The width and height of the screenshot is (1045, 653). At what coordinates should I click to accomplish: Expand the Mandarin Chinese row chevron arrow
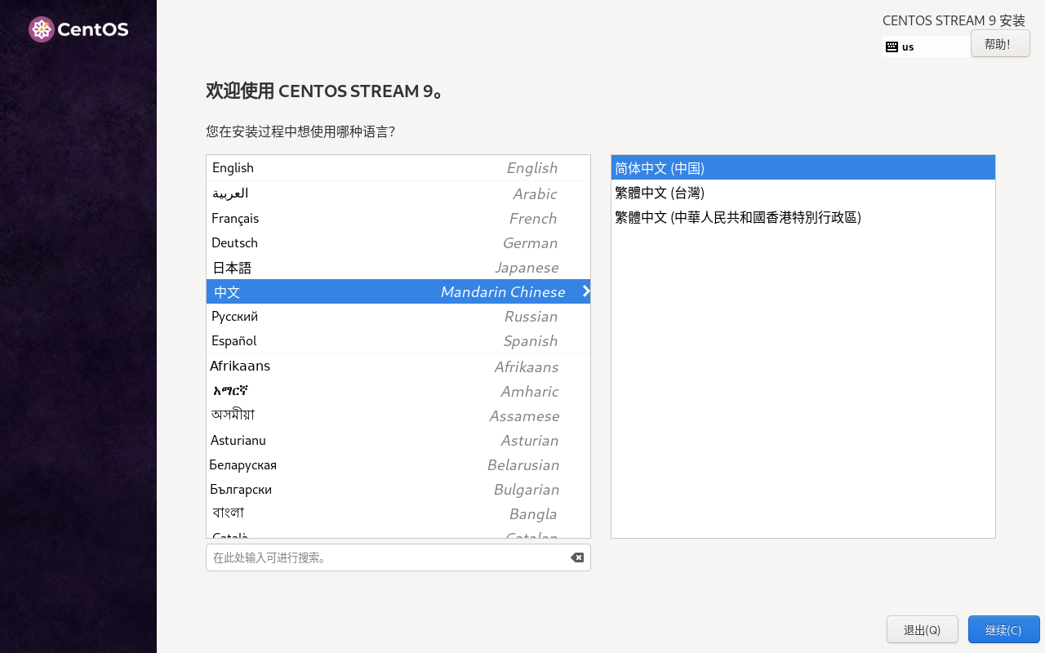tap(585, 291)
